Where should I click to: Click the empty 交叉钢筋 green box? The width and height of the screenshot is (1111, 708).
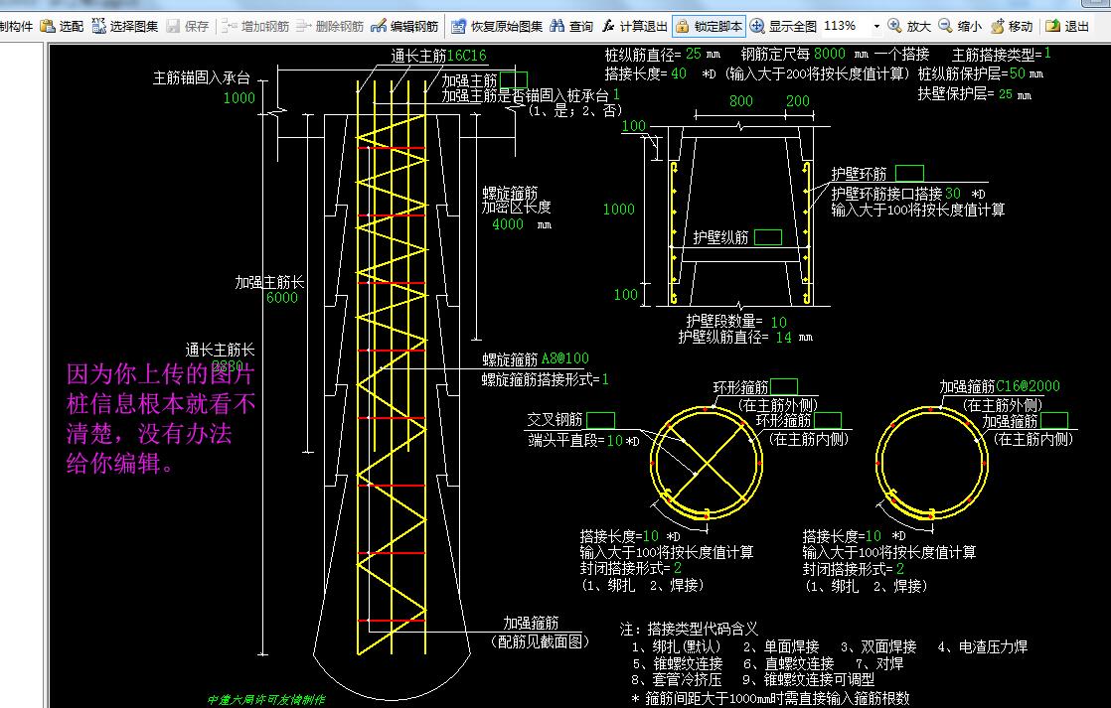tap(601, 420)
